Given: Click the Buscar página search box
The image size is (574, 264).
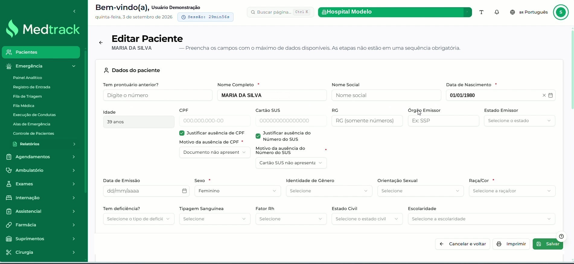Looking at the screenshot, I should pos(280,12).
